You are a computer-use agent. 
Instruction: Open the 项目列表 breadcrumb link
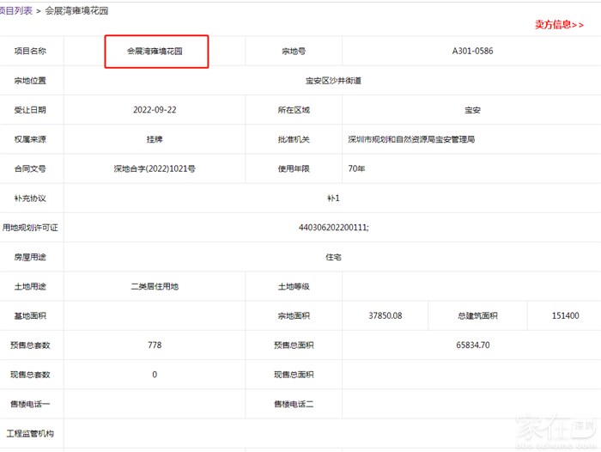coord(15,10)
